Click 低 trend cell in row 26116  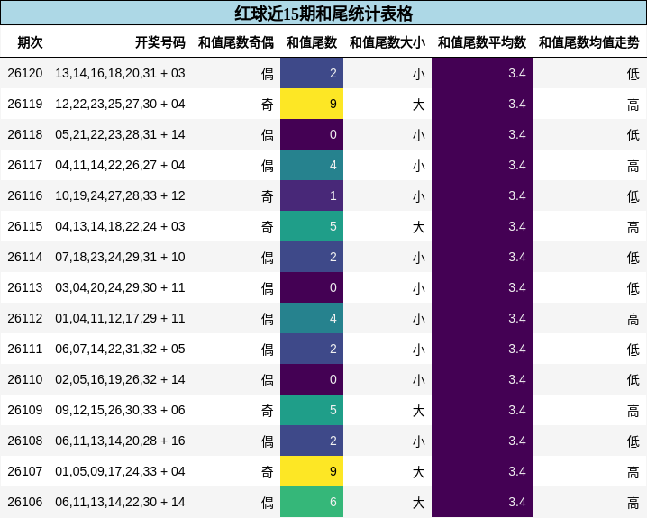pyautogui.click(x=633, y=196)
